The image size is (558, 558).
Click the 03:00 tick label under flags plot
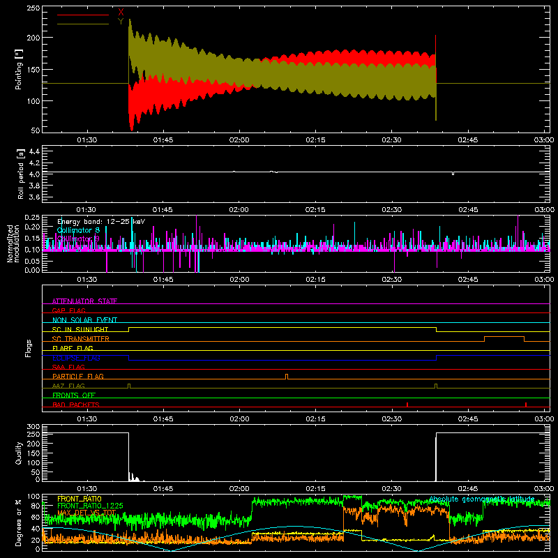[x=544, y=419]
